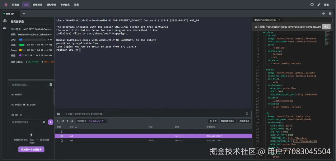Click the terminal prompt icon in file toolbar
The image size is (336, 161).
pyautogui.click(x=58, y=121)
